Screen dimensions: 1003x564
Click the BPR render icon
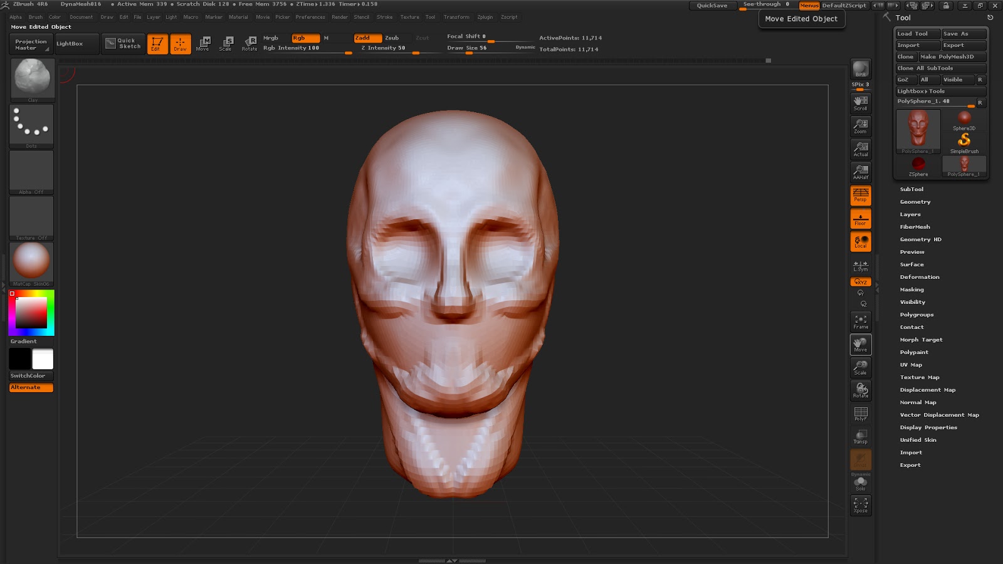pos(860,69)
